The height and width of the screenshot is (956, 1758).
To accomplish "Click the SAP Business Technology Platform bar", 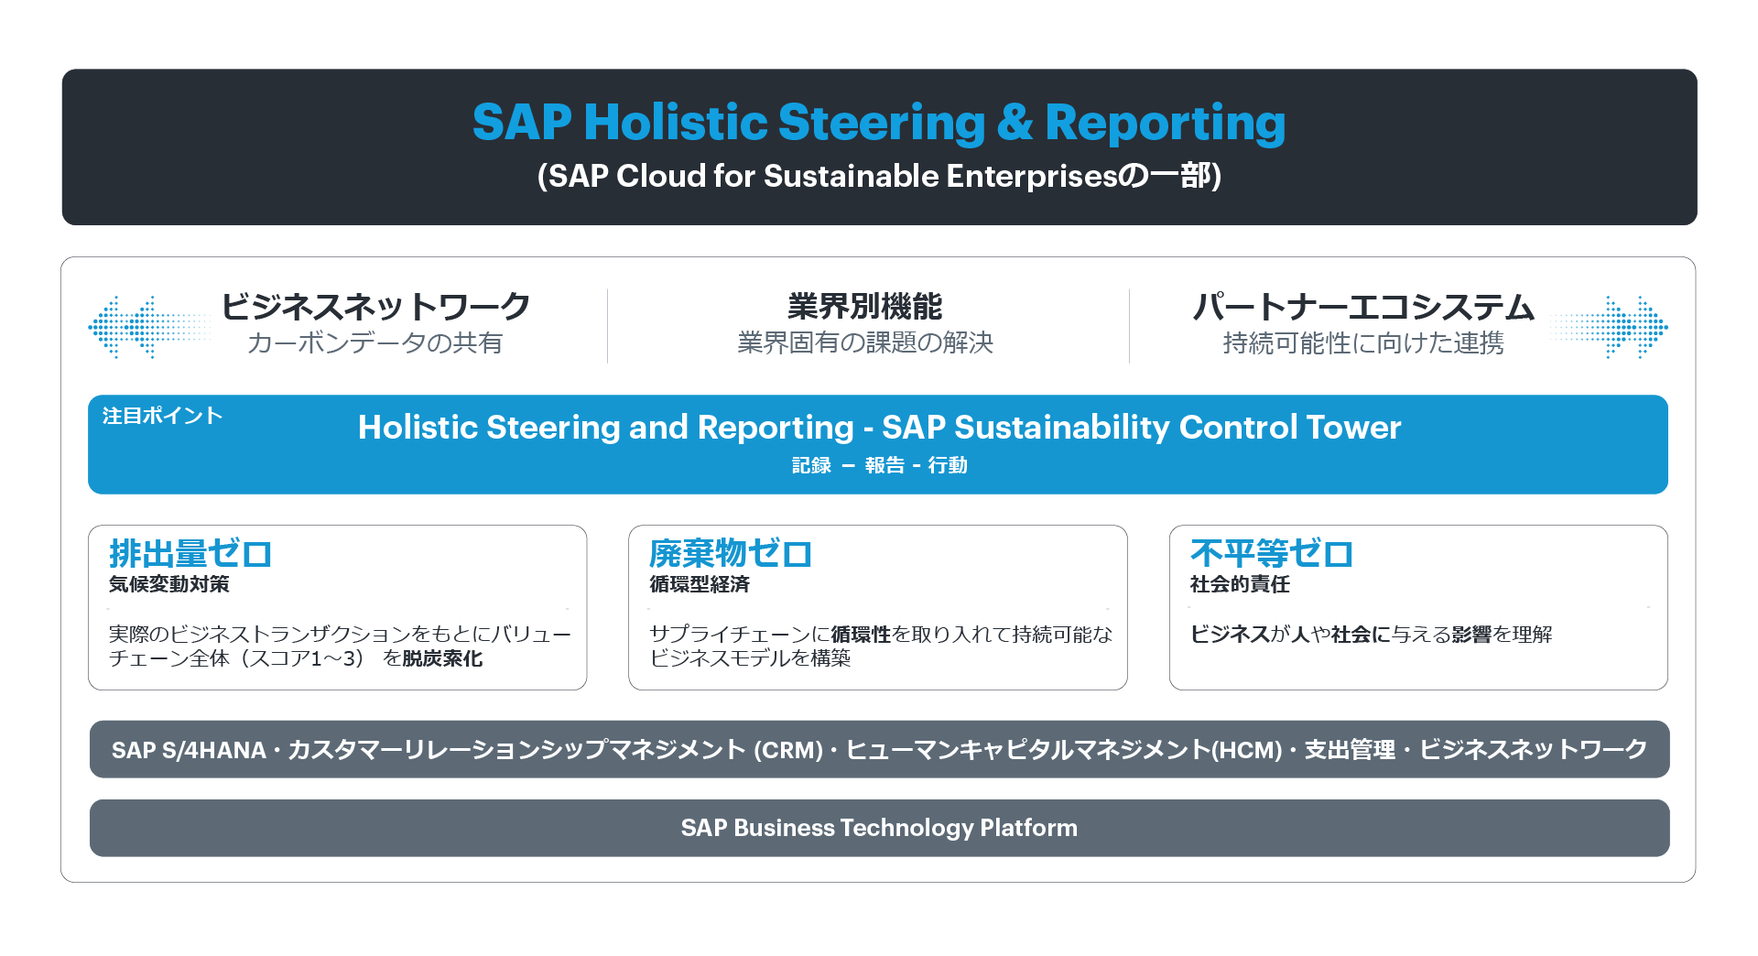I will point(879,828).
